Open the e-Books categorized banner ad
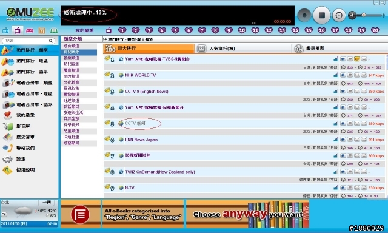 pyautogui.click(x=143, y=214)
